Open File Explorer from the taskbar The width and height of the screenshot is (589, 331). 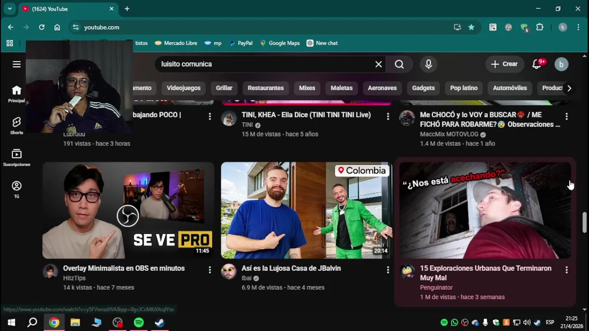[75, 323]
